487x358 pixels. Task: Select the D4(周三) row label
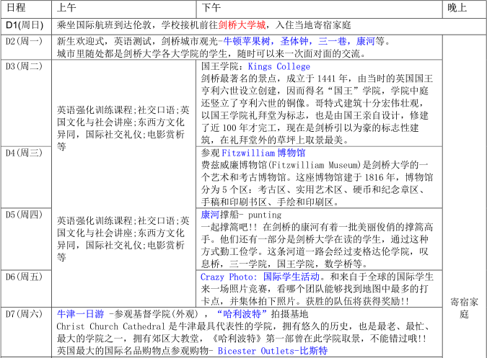[x=24, y=153]
